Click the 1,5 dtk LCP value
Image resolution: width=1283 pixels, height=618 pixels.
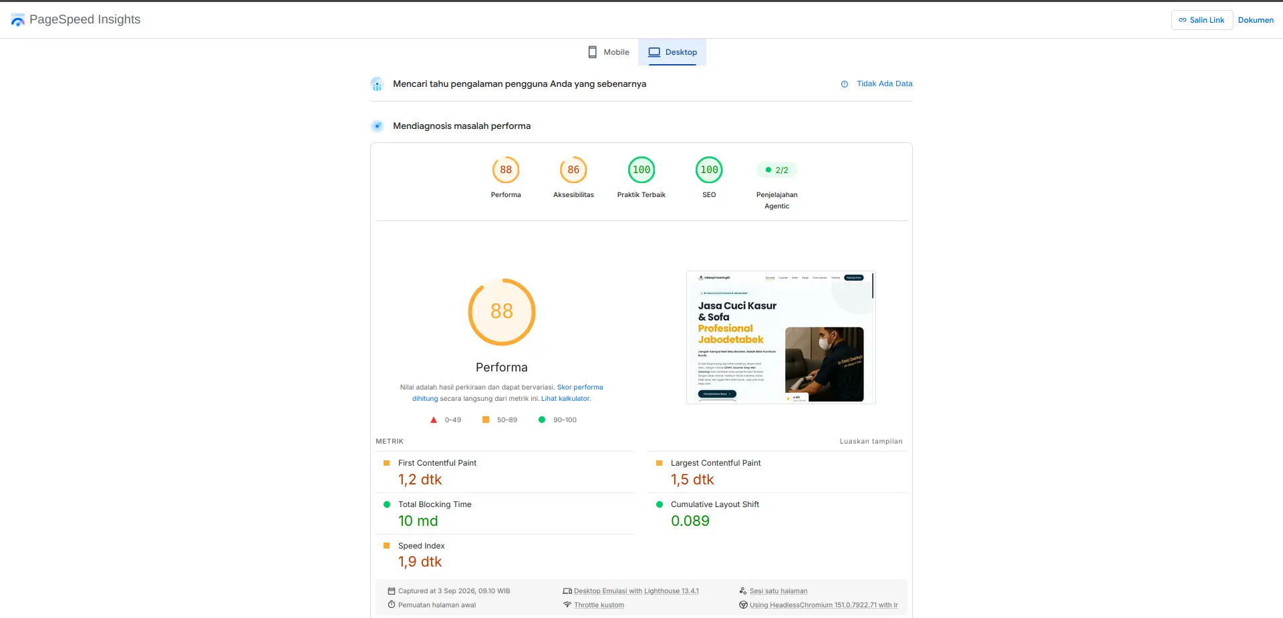(x=692, y=480)
